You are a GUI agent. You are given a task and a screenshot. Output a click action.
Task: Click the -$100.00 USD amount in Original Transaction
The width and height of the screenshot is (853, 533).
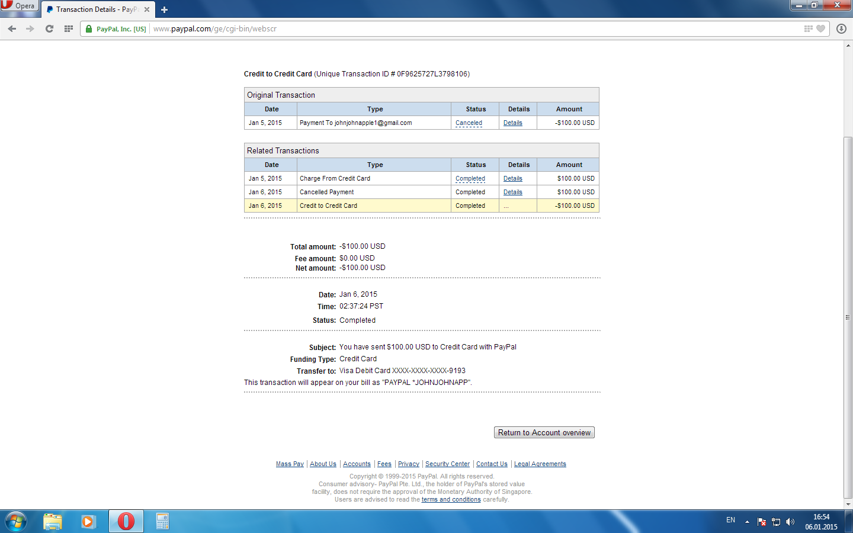(575, 123)
